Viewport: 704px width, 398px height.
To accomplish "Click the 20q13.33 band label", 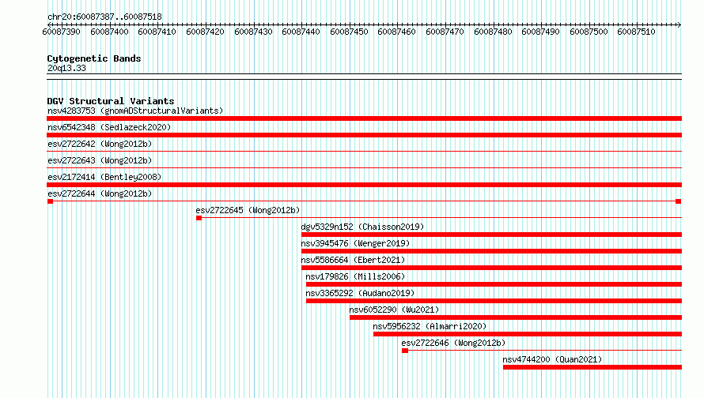I will [66, 68].
